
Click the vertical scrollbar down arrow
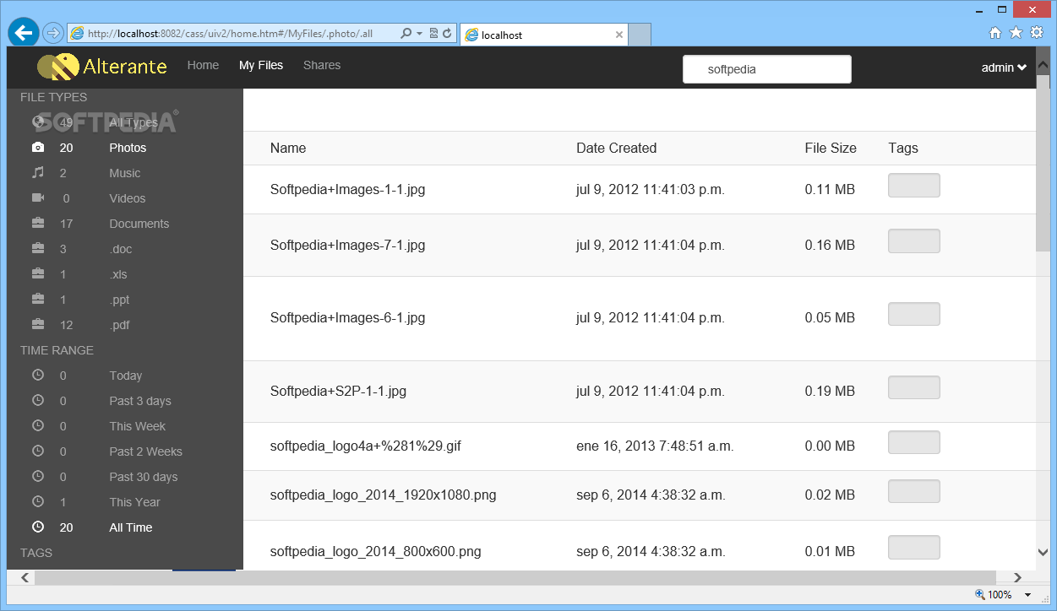tap(1043, 552)
